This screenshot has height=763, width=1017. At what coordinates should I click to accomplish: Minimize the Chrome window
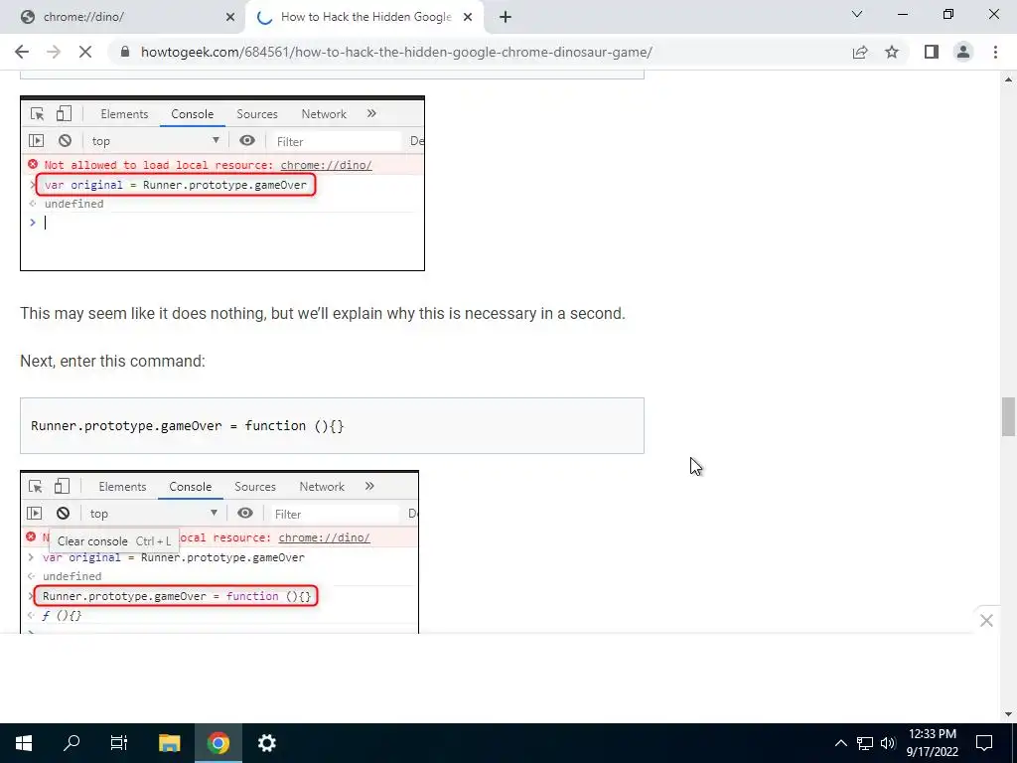pyautogui.click(x=903, y=14)
